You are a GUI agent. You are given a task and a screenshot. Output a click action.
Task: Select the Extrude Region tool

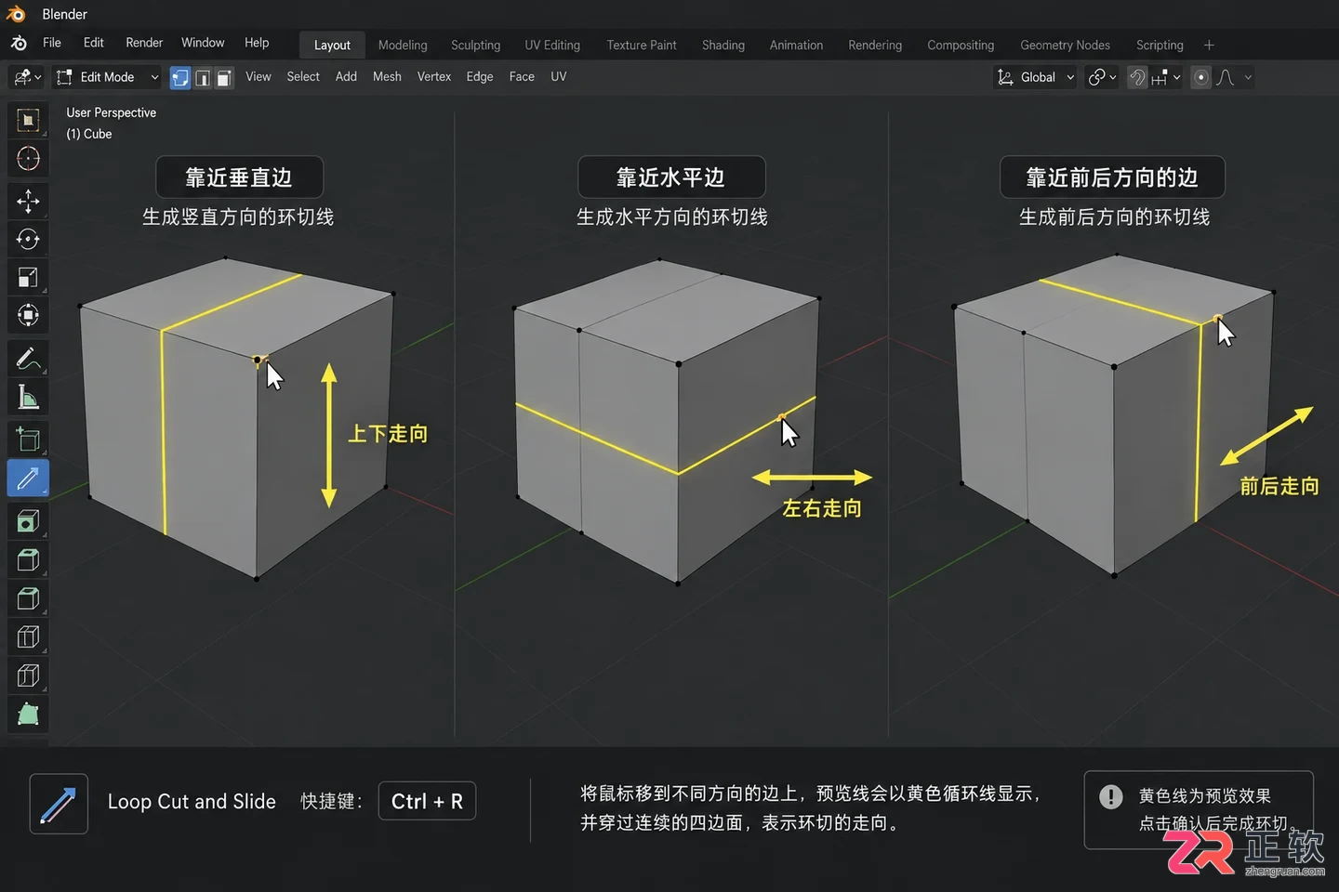tap(28, 521)
